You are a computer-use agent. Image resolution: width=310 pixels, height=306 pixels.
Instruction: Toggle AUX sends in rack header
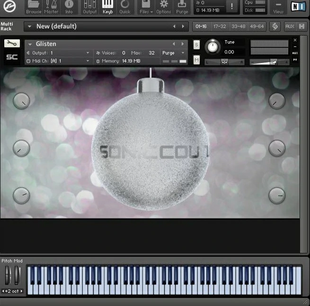coord(290,27)
